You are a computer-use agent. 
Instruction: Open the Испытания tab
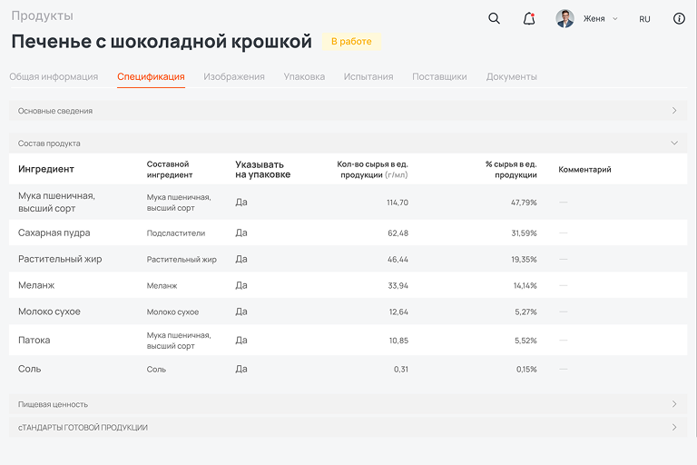368,77
